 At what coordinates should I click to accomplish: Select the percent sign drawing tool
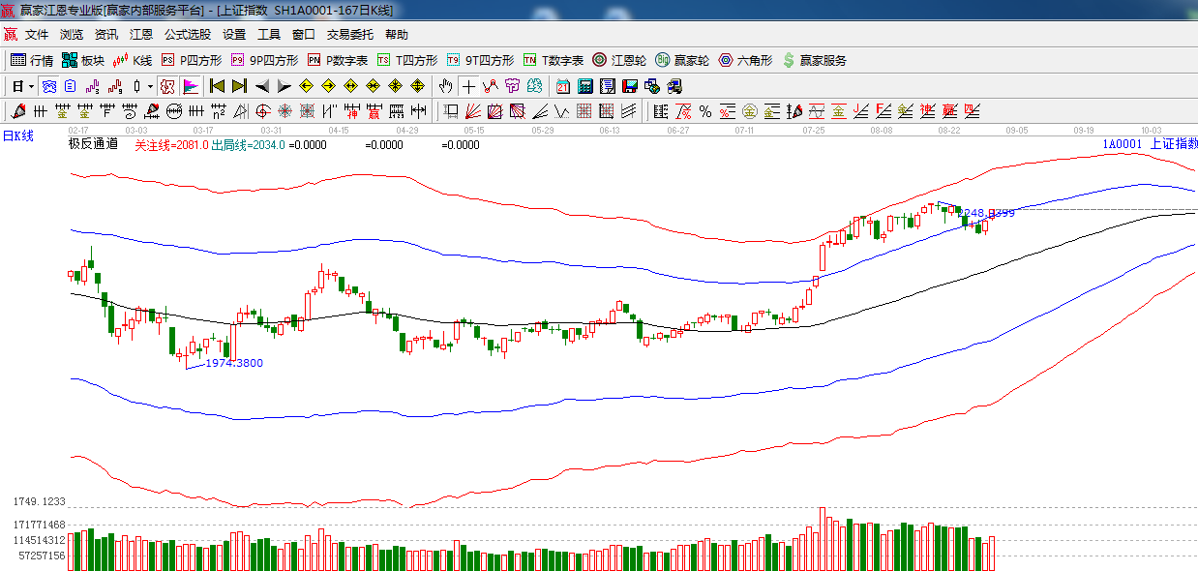[705, 111]
